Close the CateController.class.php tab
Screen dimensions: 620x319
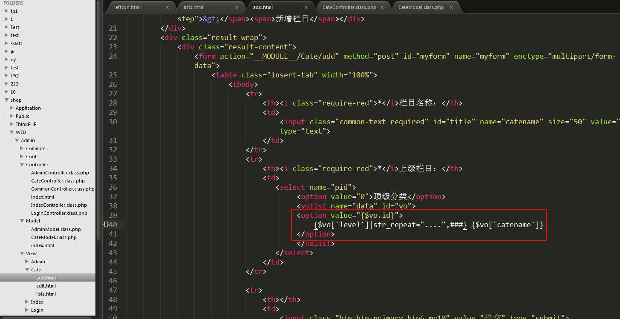(x=382, y=7)
